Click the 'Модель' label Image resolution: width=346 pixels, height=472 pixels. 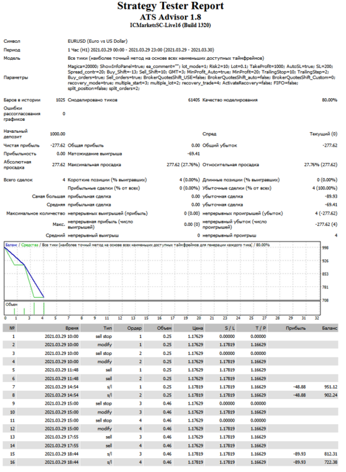pos(12,58)
